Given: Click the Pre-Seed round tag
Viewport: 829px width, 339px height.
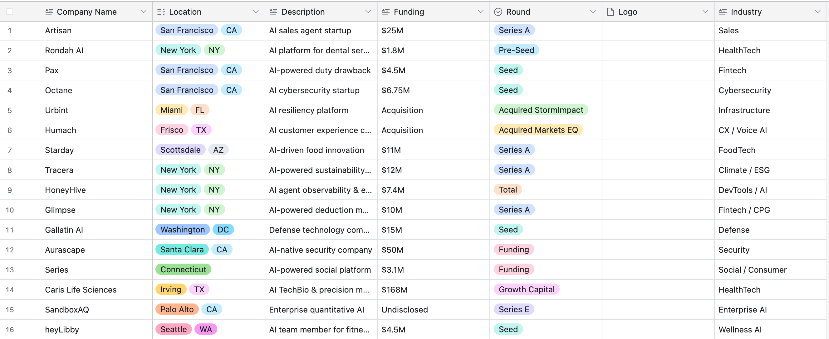Looking at the screenshot, I should pyautogui.click(x=516, y=50).
